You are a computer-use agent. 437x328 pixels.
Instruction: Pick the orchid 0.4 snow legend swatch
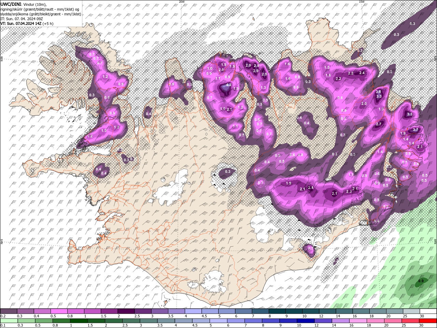42,311
